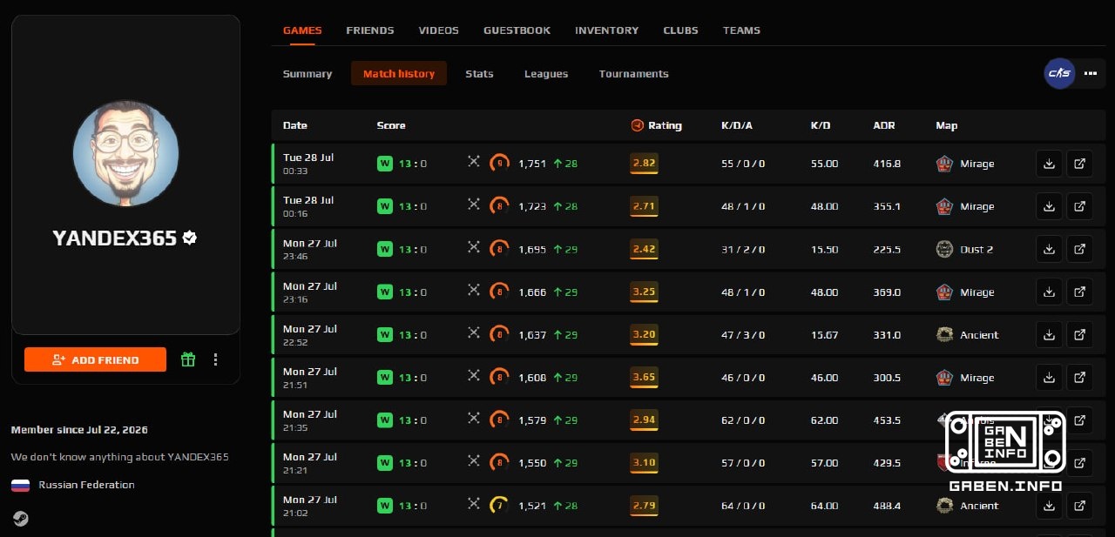Click the 15.67 K/D value
This screenshot has width=1115, height=537.
point(824,334)
